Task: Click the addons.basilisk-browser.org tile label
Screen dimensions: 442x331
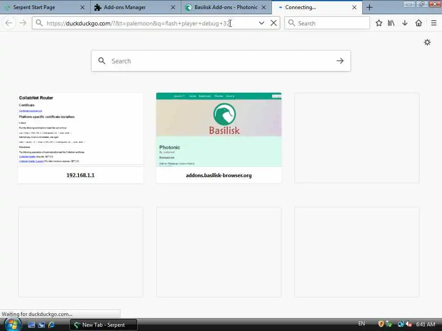Action: (x=219, y=175)
